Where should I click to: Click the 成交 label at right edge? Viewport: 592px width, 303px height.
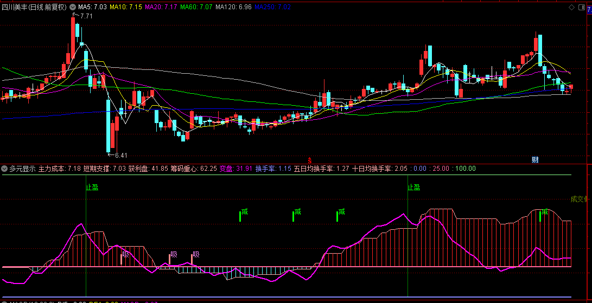578,199
